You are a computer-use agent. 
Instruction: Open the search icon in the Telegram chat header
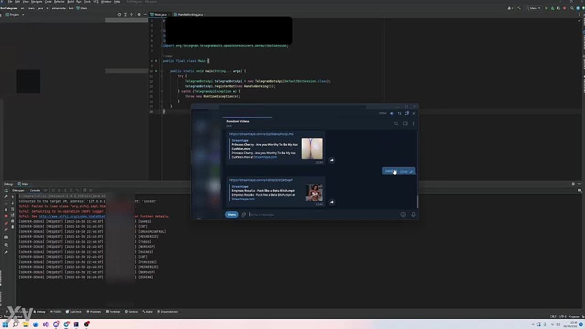pyautogui.click(x=396, y=123)
